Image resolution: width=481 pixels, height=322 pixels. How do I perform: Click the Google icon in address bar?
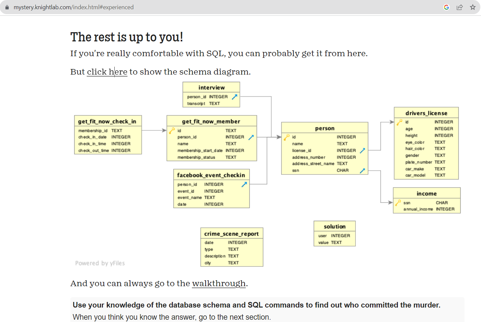click(446, 7)
